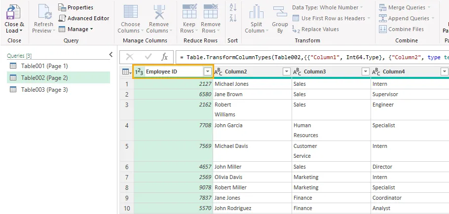Select row number 1
This screenshot has height=214, width=449.
point(127,84)
